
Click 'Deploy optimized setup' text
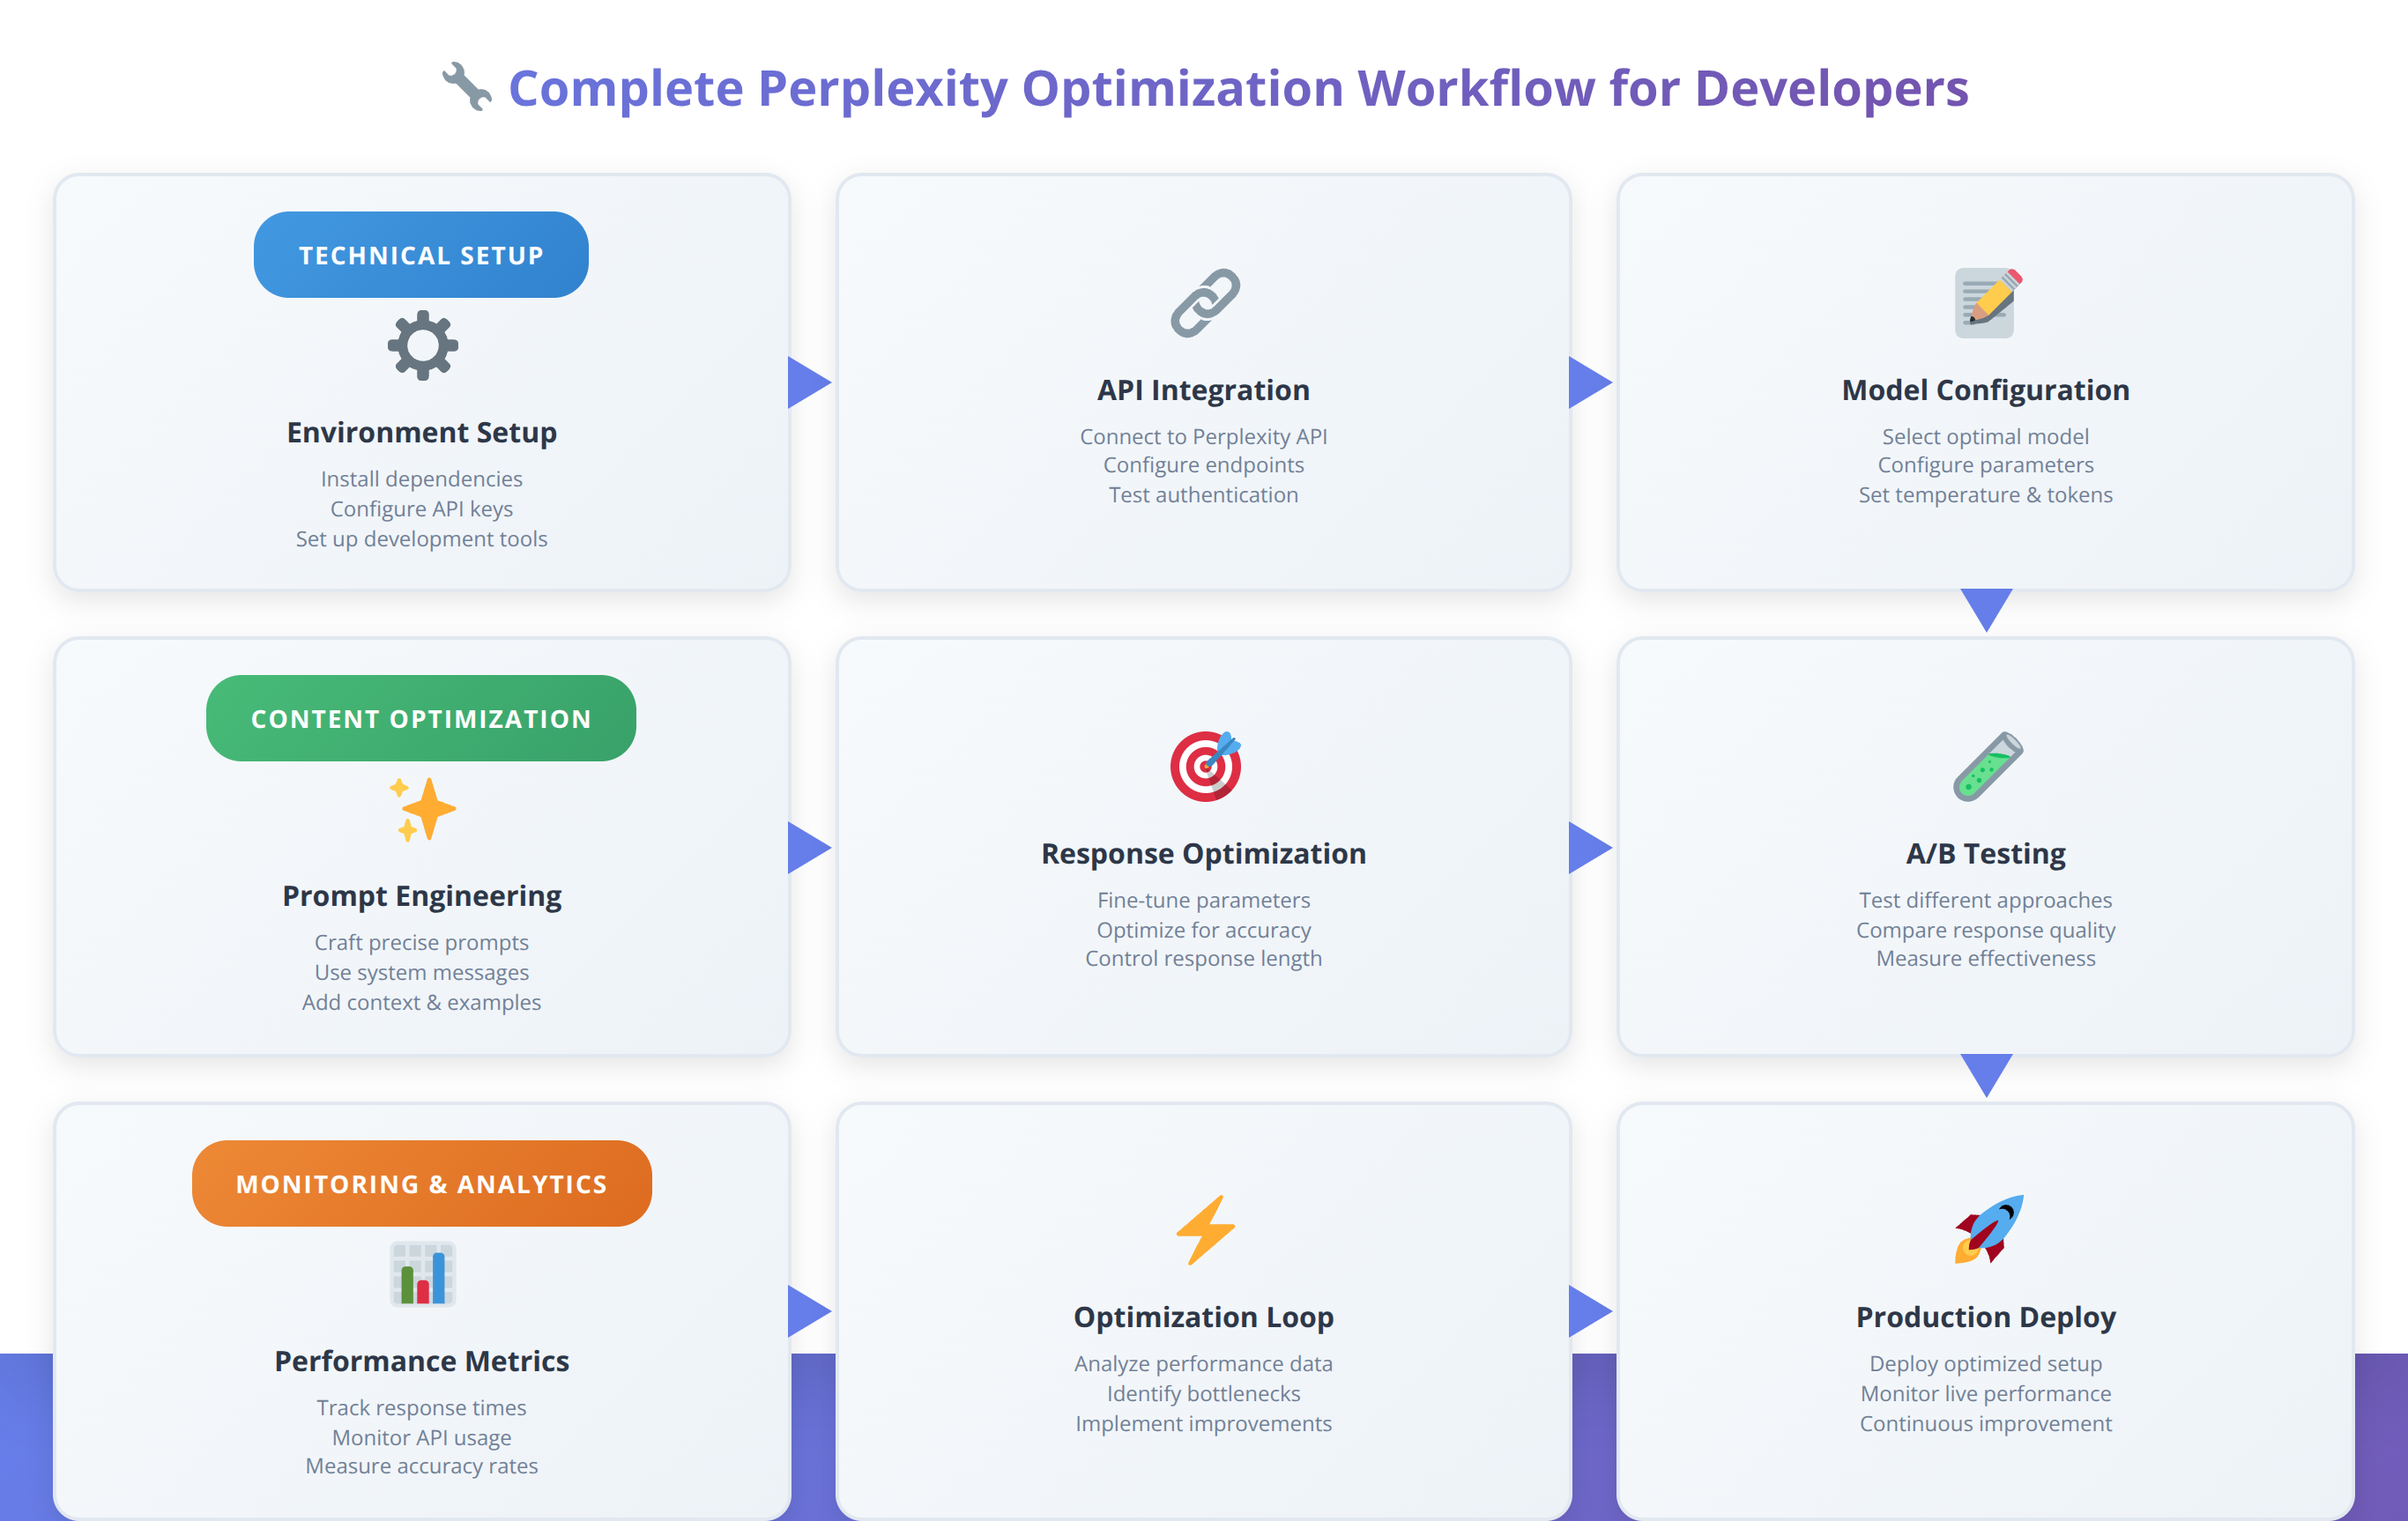[x=1985, y=1364]
